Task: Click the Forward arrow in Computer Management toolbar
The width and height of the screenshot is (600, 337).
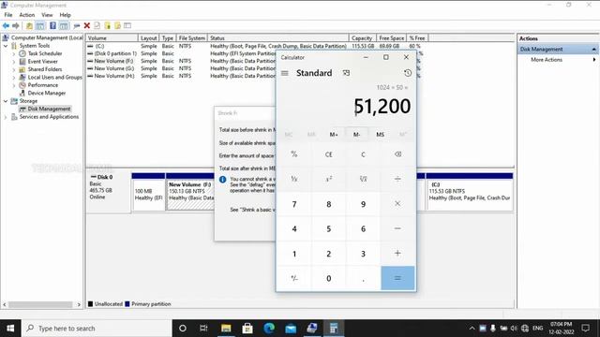Action: 16,25
